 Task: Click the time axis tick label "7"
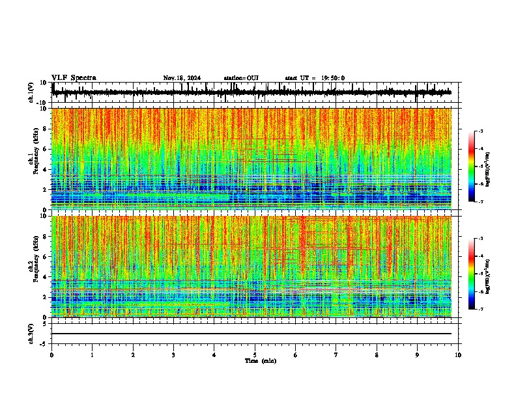coord(336,355)
